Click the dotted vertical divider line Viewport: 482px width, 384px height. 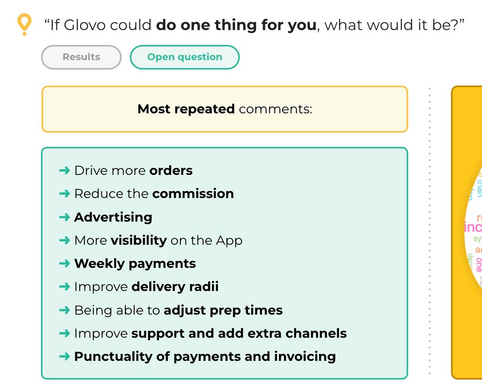(429, 231)
